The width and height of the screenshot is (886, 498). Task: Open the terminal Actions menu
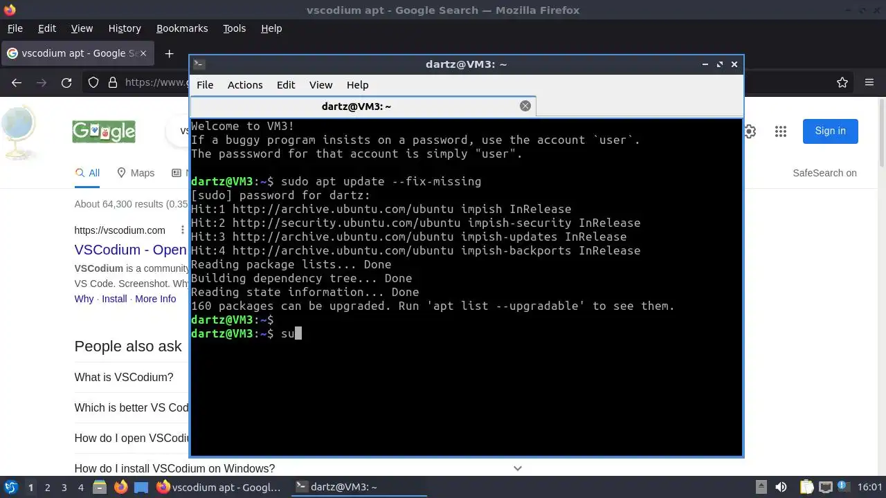[245, 84]
